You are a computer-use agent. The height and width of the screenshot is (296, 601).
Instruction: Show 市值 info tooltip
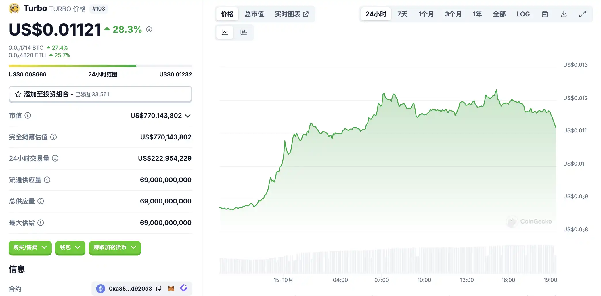[28, 116]
